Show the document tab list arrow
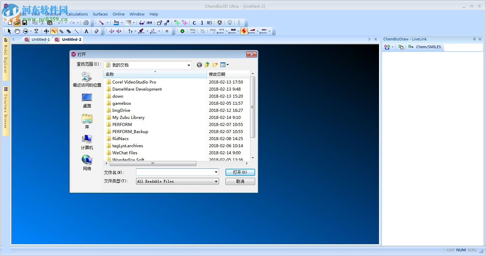486x256 pixels. pos(370,39)
